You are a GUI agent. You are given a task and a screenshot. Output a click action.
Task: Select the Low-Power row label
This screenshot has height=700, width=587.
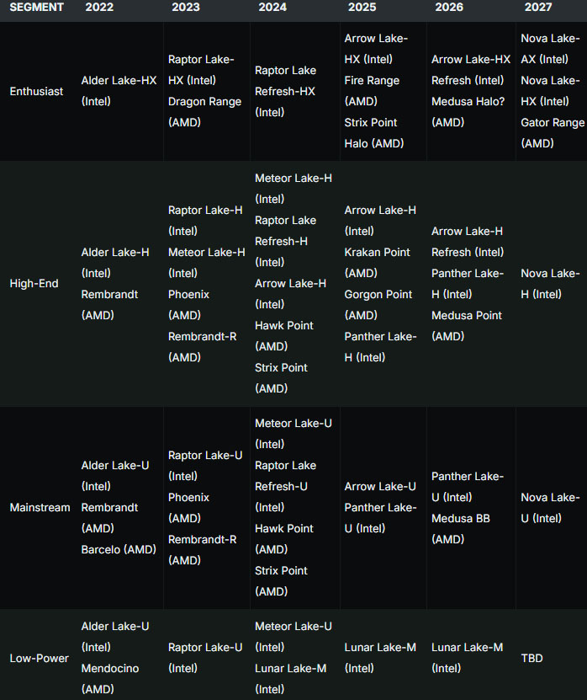(40, 659)
